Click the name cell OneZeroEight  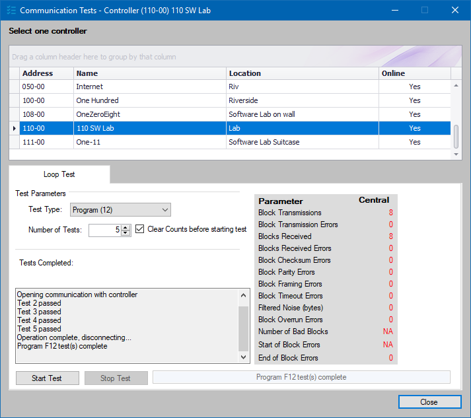149,114
